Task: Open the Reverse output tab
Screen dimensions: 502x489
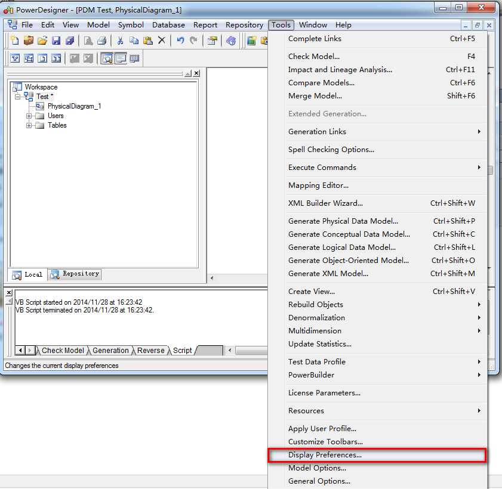Action: 150,351
